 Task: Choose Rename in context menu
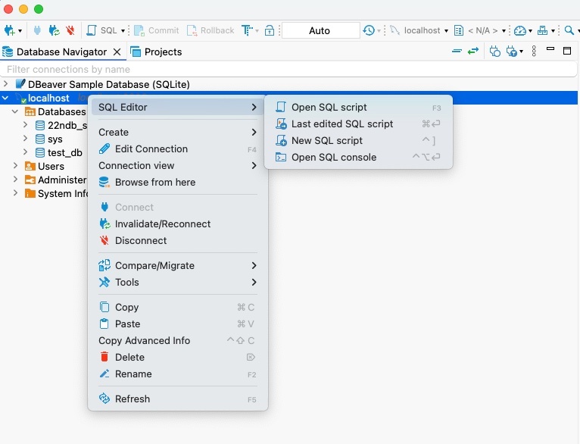point(178,374)
